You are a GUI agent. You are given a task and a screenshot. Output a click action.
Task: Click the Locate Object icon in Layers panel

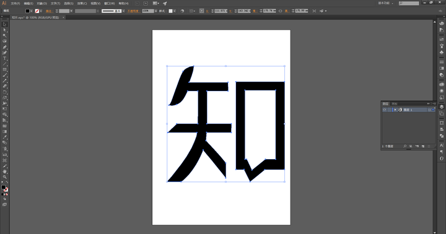[404, 146]
